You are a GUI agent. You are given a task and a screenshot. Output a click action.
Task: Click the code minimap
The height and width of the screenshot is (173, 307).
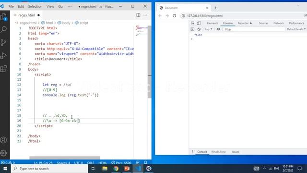141,31
